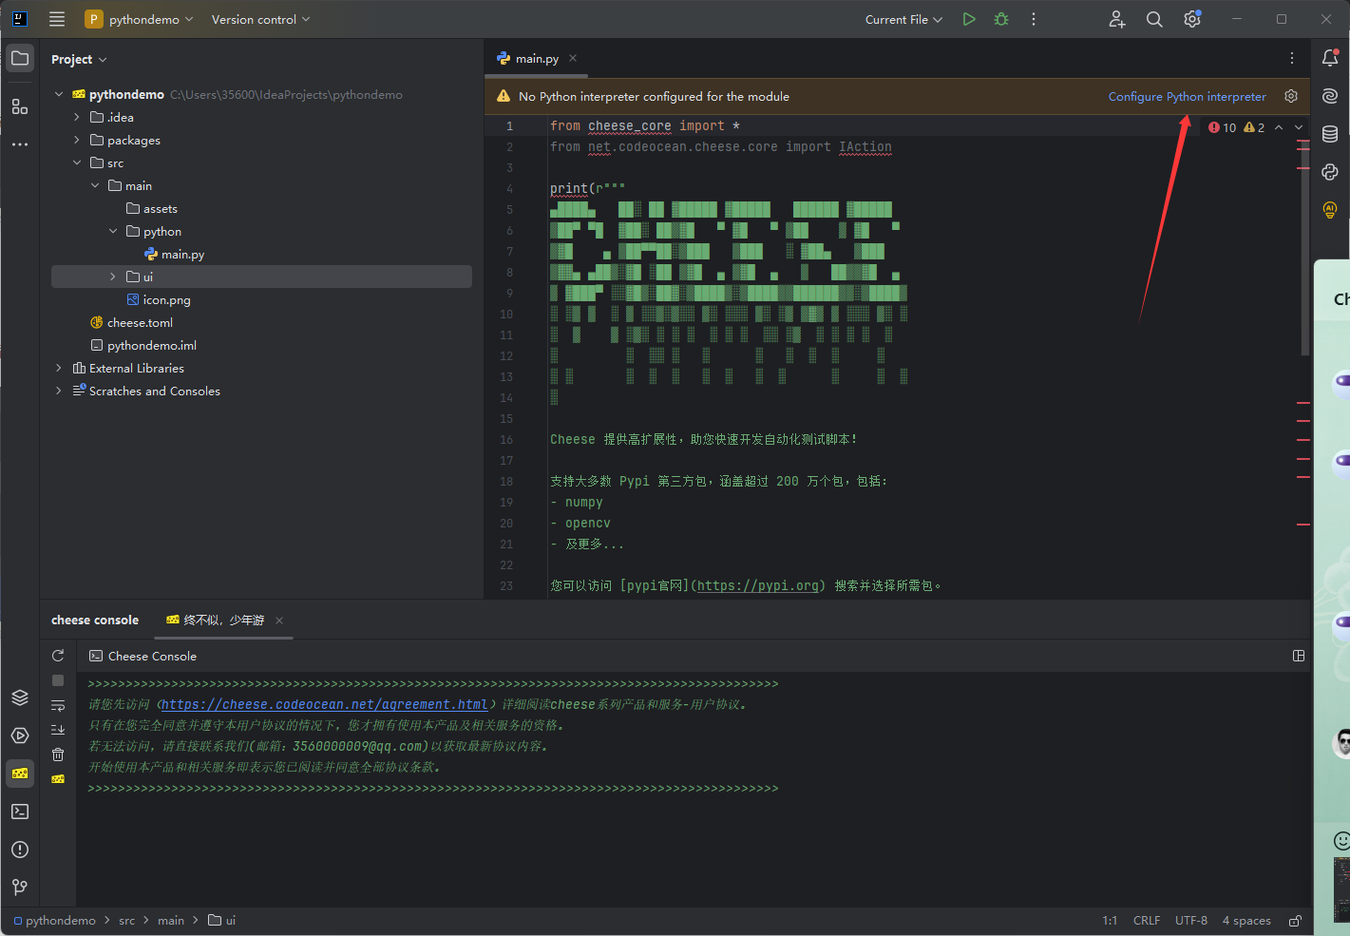This screenshot has height=936, width=1350.
Task: Clear console with trash icon
Action: (58, 755)
